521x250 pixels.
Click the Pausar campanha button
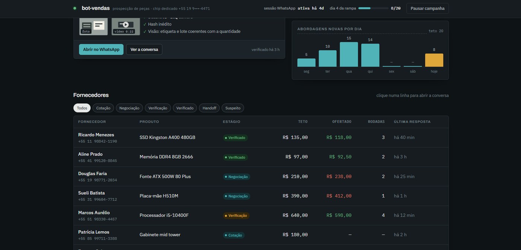[427, 8]
